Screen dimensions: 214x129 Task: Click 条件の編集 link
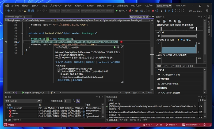(77, 80)
